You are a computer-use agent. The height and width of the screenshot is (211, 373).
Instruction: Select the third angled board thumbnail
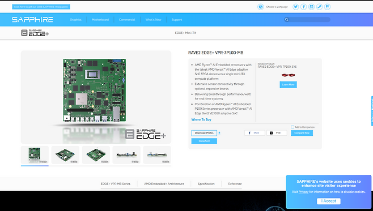[96, 155]
